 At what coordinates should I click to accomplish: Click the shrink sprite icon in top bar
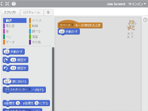tap(7, 4)
